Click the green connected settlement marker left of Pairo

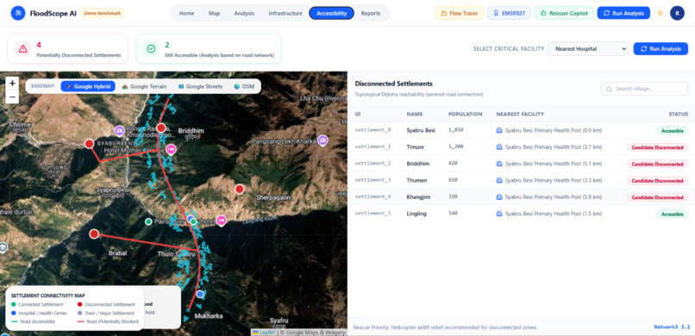[x=148, y=221]
